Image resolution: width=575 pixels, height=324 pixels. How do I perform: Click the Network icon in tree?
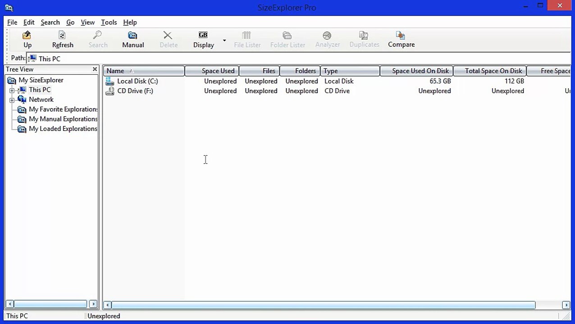(22, 99)
